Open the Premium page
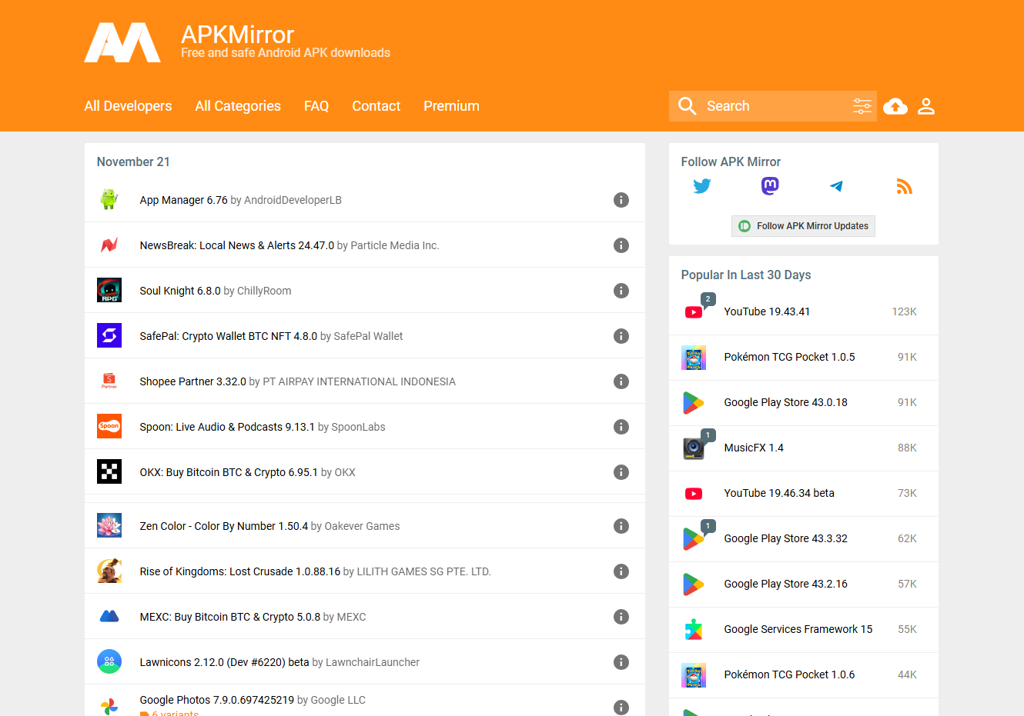 click(451, 106)
